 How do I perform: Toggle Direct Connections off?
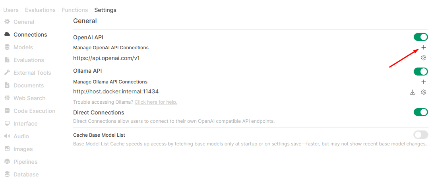[420, 112]
